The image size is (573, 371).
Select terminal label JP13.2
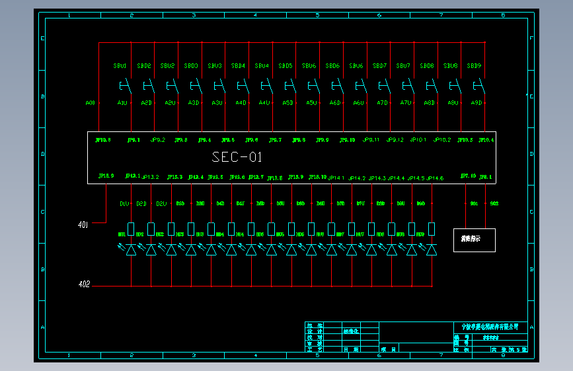coord(150,177)
